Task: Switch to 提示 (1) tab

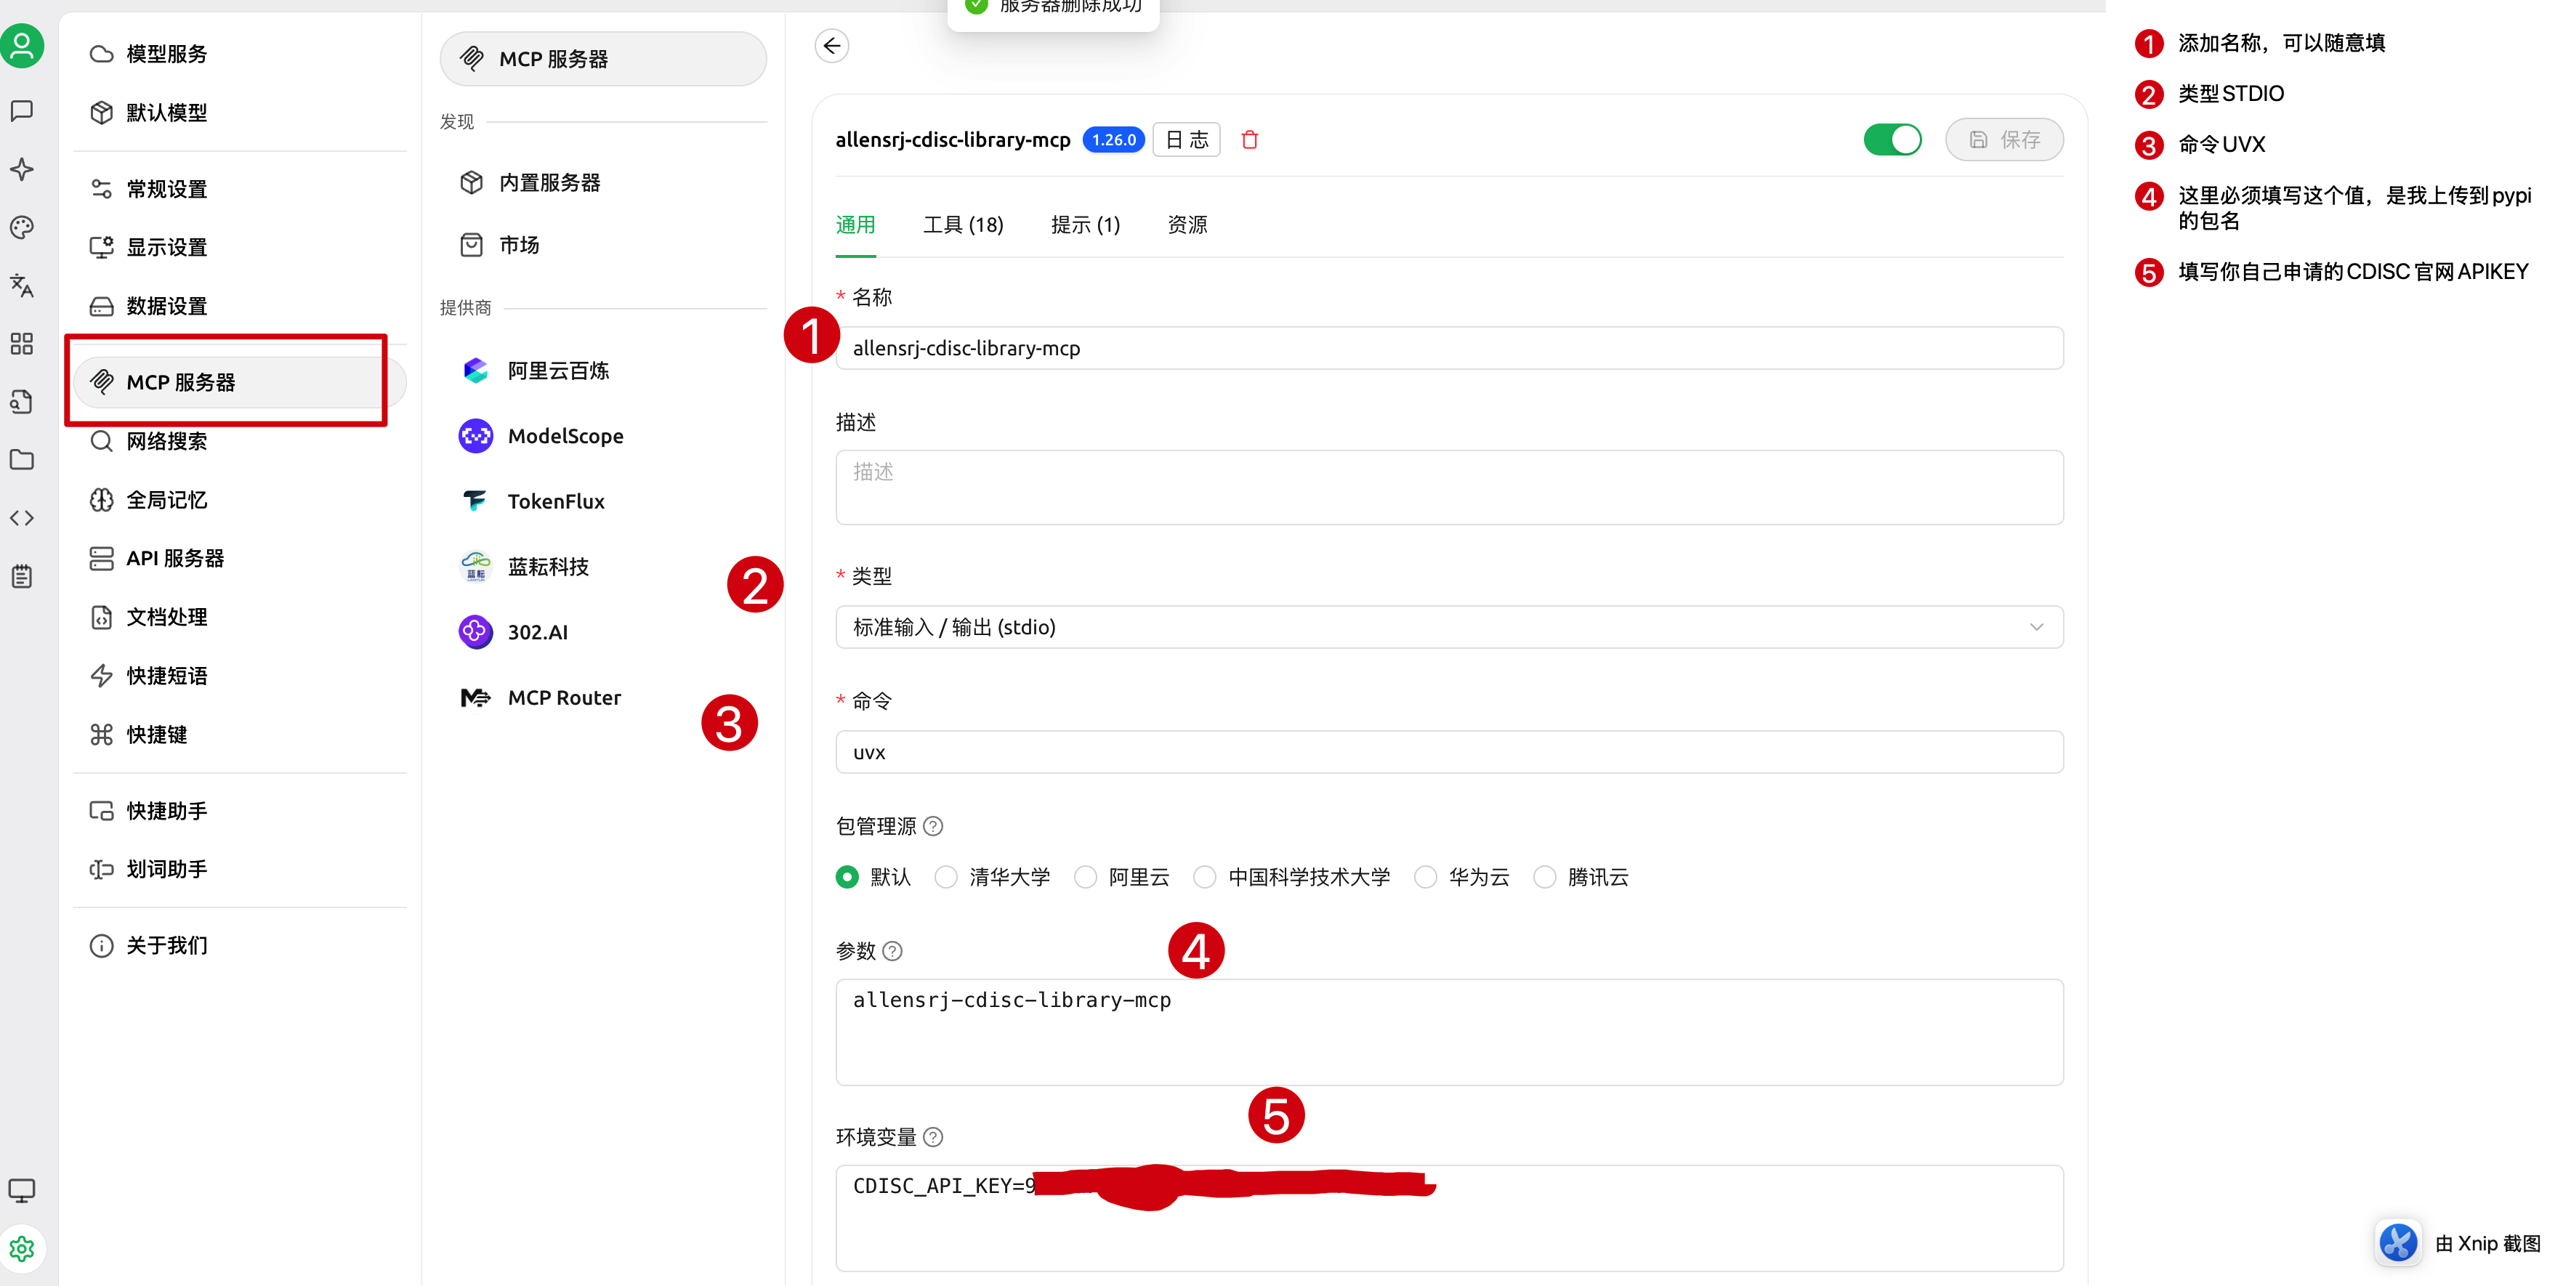Action: tap(1085, 225)
